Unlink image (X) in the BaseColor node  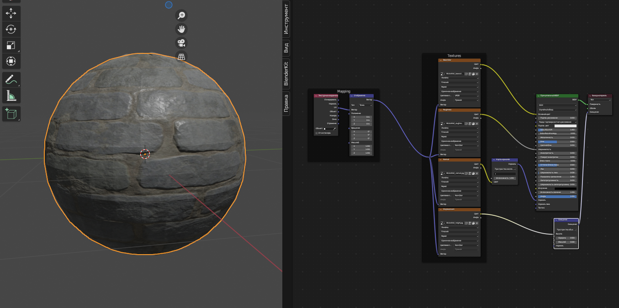[477, 74]
